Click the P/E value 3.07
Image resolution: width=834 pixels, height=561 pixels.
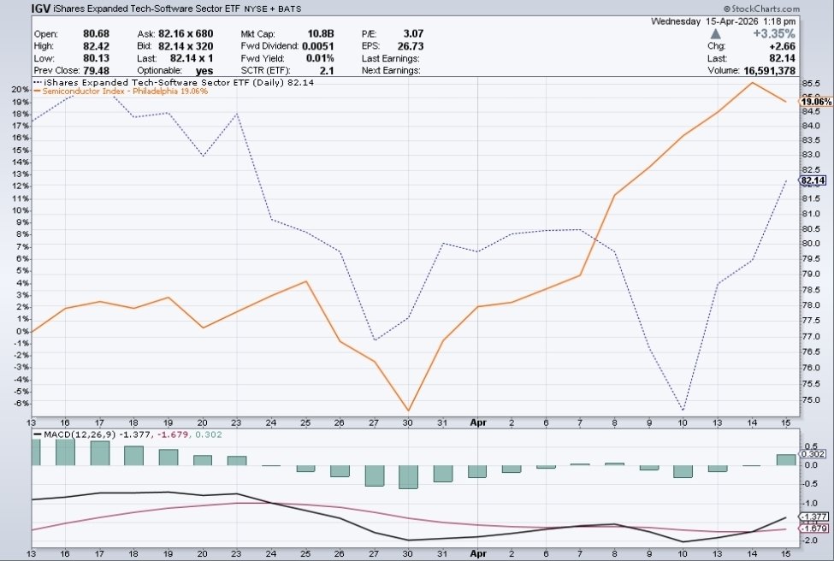[x=413, y=33]
